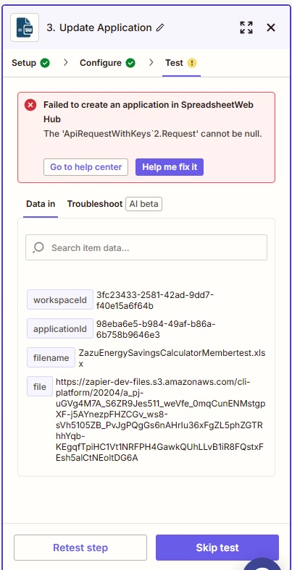Click the Help me fix it button
Image resolution: width=292 pixels, height=570 pixels.
170,167
